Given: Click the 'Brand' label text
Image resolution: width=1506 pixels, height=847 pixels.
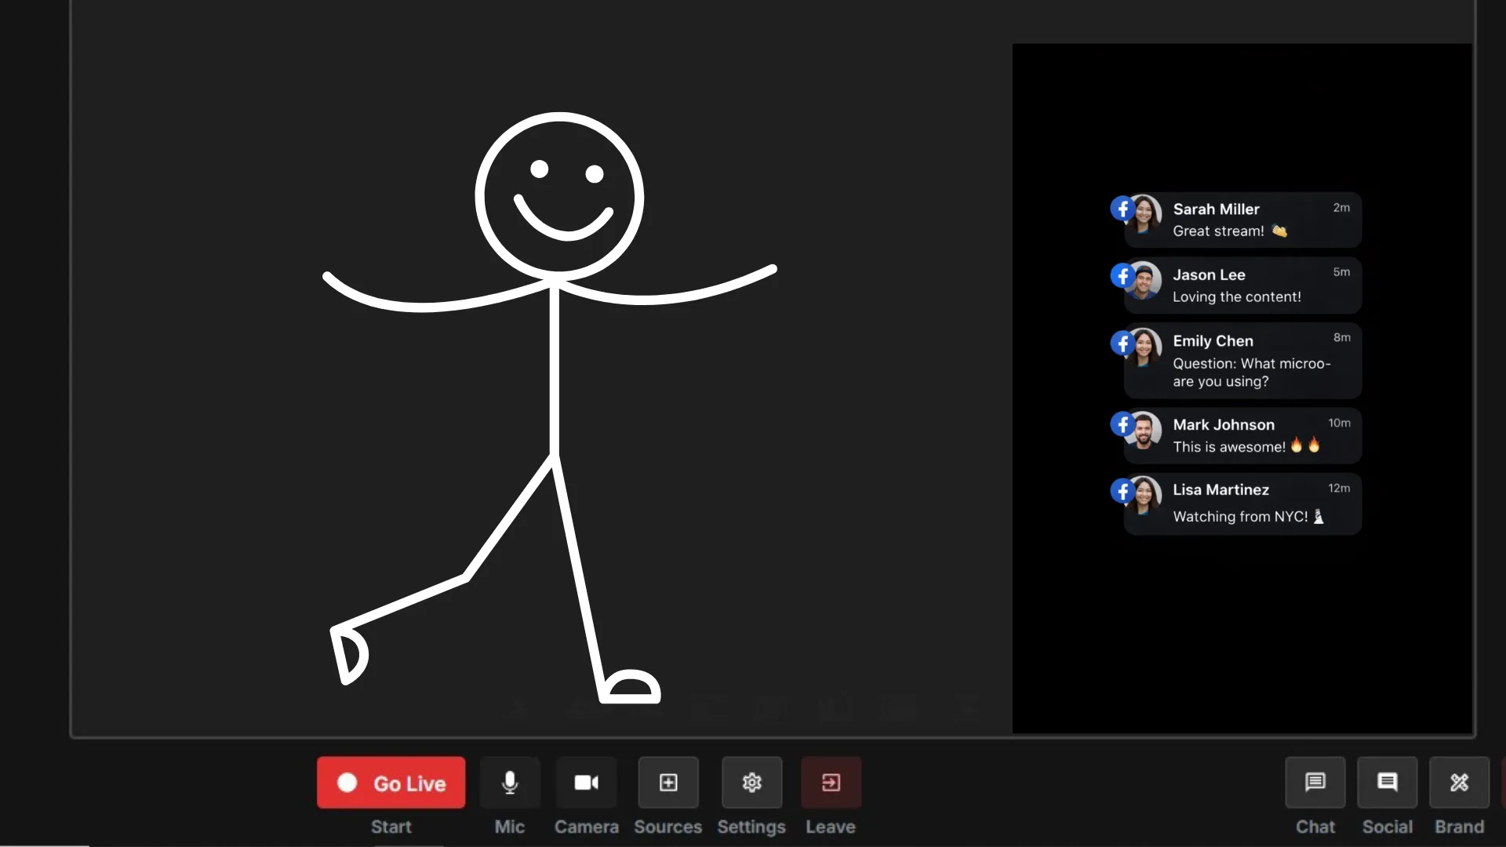Looking at the screenshot, I should [1460, 827].
